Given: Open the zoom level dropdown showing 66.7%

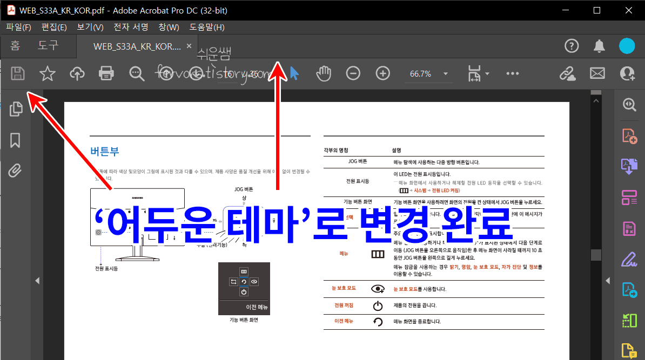Looking at the screenshot, I should (x=428, y=73).
